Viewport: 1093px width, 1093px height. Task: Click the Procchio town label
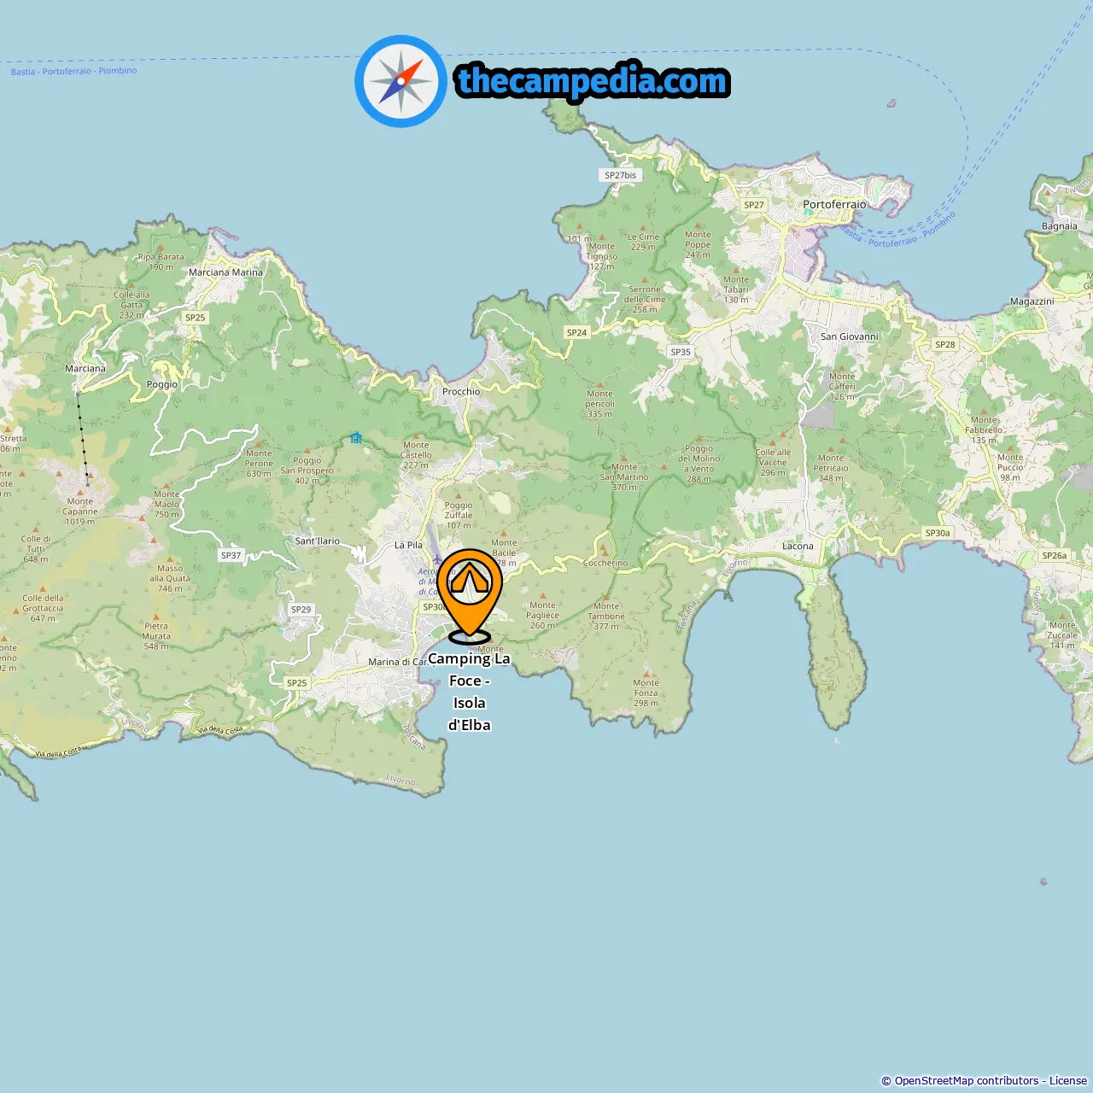click(461, 392)
